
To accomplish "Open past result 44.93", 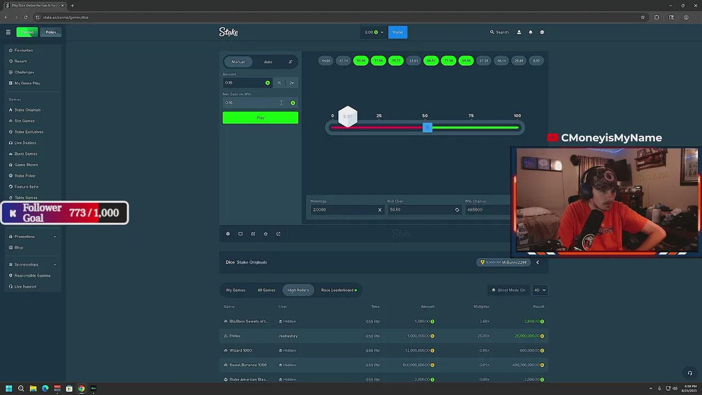I will click(x=326, y=61).
